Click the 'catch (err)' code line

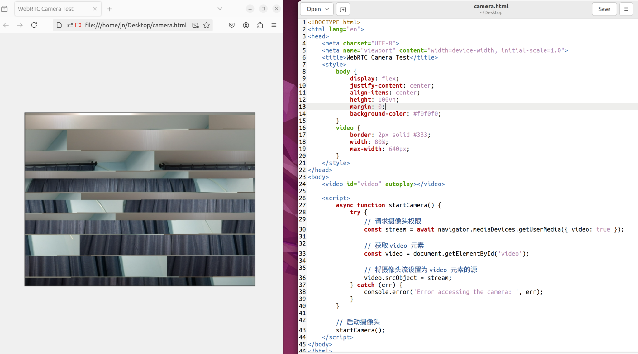[x=376, y=285]
